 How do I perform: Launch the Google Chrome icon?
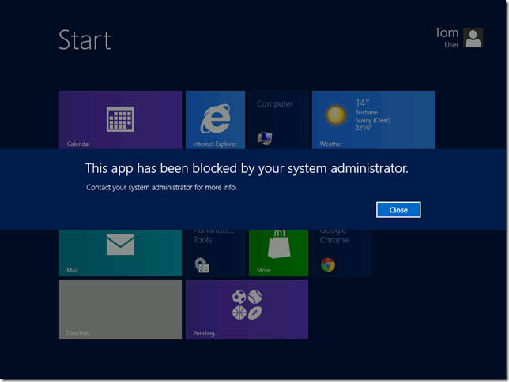(328, 265)
